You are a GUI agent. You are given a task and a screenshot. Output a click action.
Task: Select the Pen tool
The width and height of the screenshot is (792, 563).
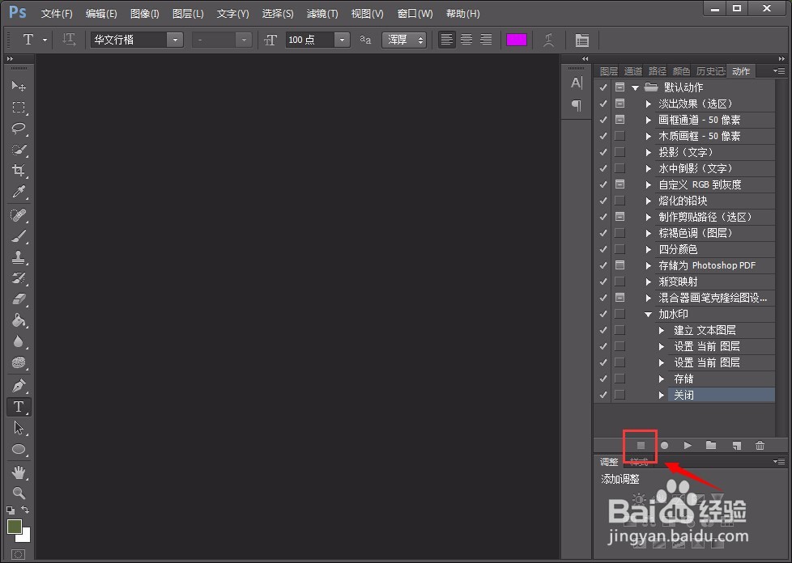tap(19, 385)
